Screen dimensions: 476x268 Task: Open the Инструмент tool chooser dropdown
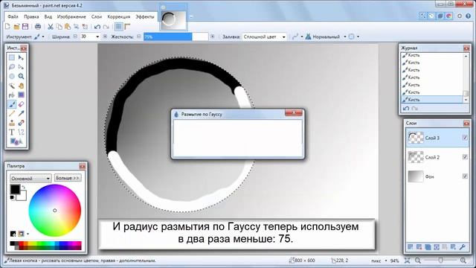pyautogui.click(x=39, y=36)
